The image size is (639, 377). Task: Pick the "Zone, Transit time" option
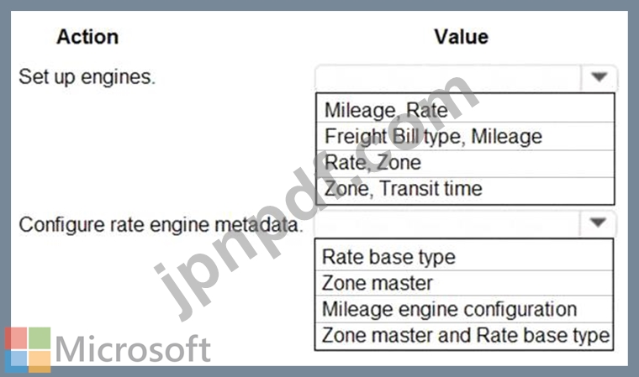[x=403, y=188]
